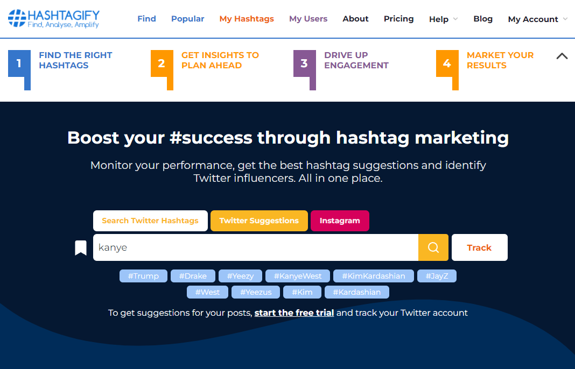Click the yellow magnifier search button

[433, 247]
